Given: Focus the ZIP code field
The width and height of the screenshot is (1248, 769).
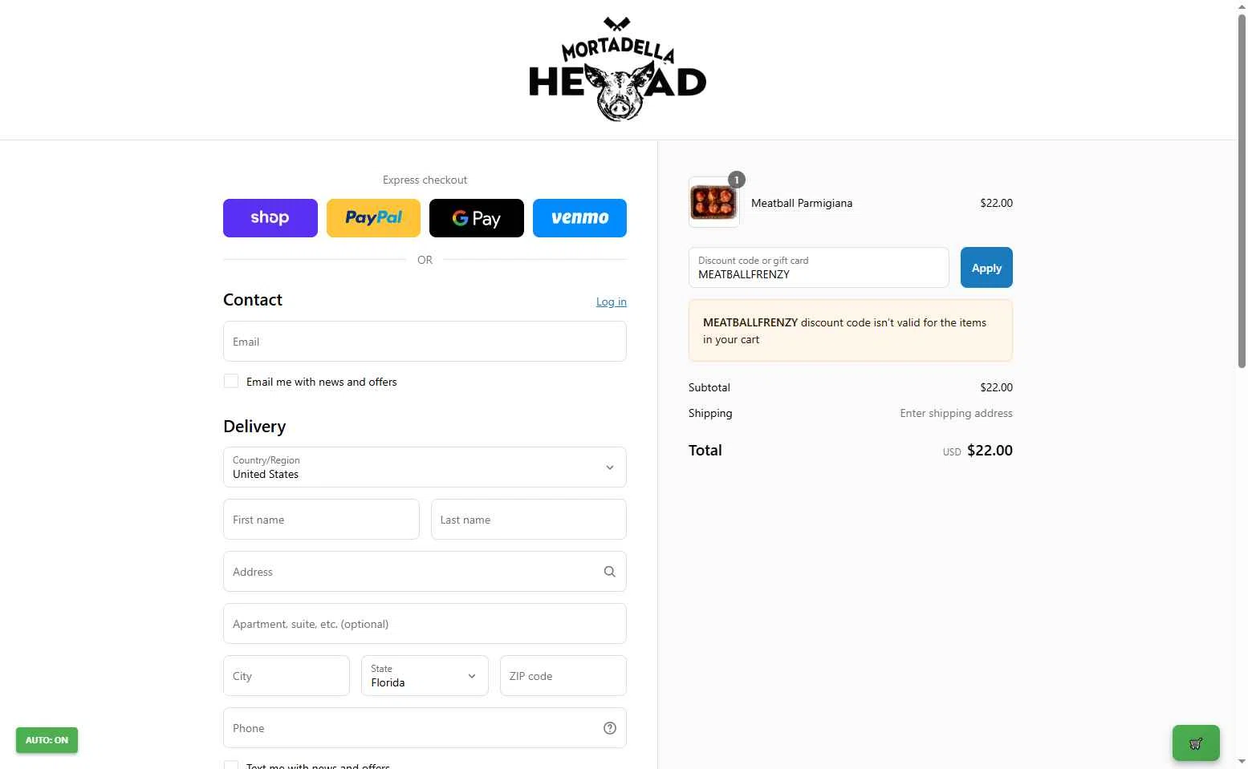Looking at the screenshot, I should (x=563, y=676).
